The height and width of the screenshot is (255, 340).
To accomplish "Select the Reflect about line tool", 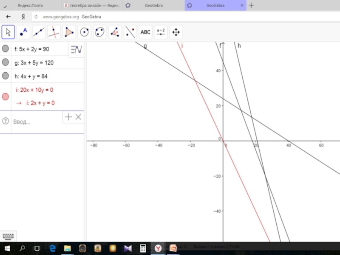I will 130,32.
